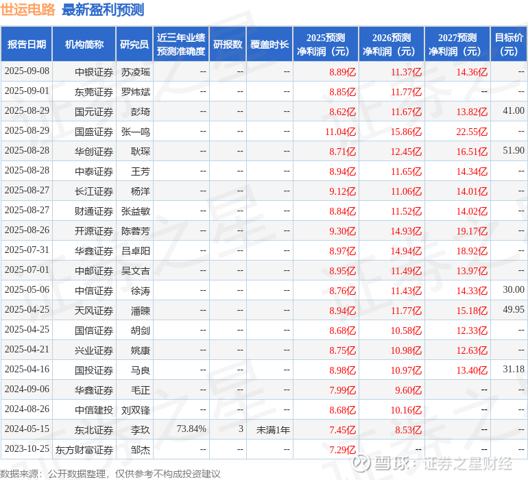Screen dimensions: 528x480
Task: Click the 2026预测净利润 column header
Action: click(x=392, y=44)
